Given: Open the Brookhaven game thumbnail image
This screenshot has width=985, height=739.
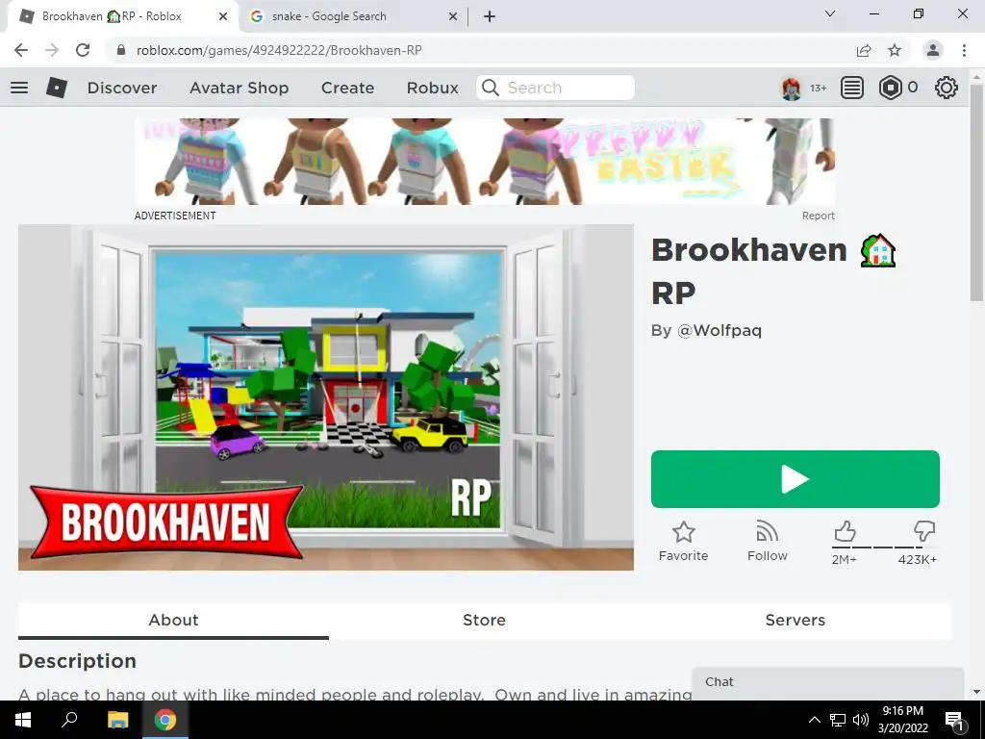Looking at the screenshot, I should click(x=326, y=397).
